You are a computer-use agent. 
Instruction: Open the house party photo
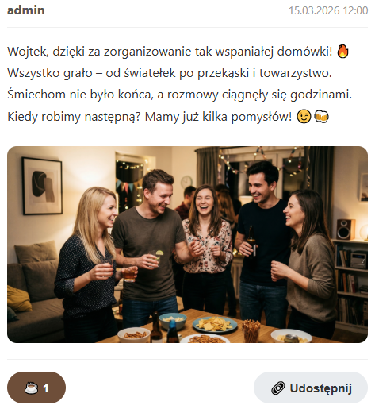click(x=187, y=245)
